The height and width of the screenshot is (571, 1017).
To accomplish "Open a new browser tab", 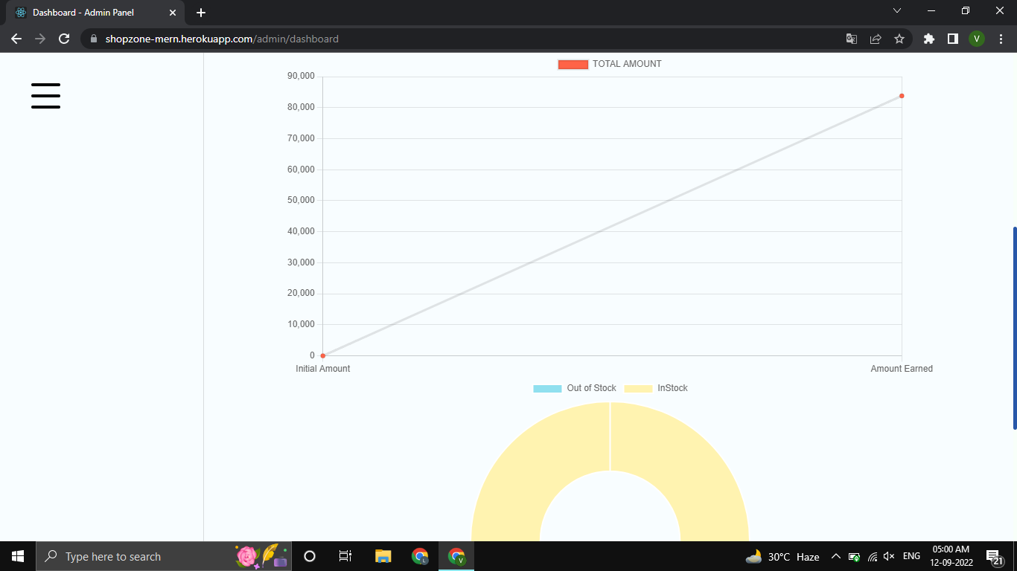I will coord(201,13).
